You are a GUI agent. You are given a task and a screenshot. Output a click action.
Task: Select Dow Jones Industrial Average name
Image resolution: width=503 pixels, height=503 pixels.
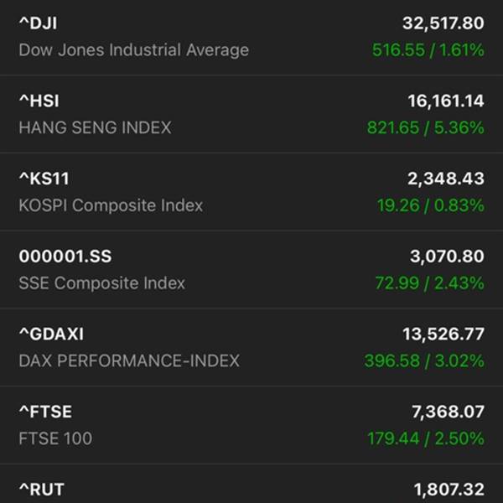[x=133, y=50]
